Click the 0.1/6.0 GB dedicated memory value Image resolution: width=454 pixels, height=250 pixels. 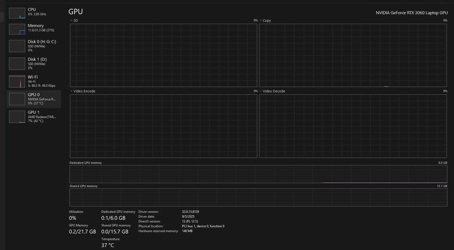[113, 218]
